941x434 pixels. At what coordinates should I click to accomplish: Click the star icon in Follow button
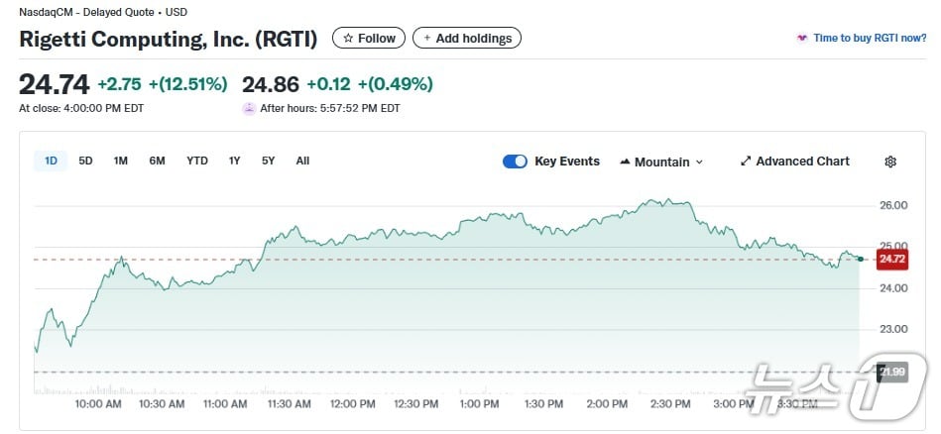tap(348, 39)
